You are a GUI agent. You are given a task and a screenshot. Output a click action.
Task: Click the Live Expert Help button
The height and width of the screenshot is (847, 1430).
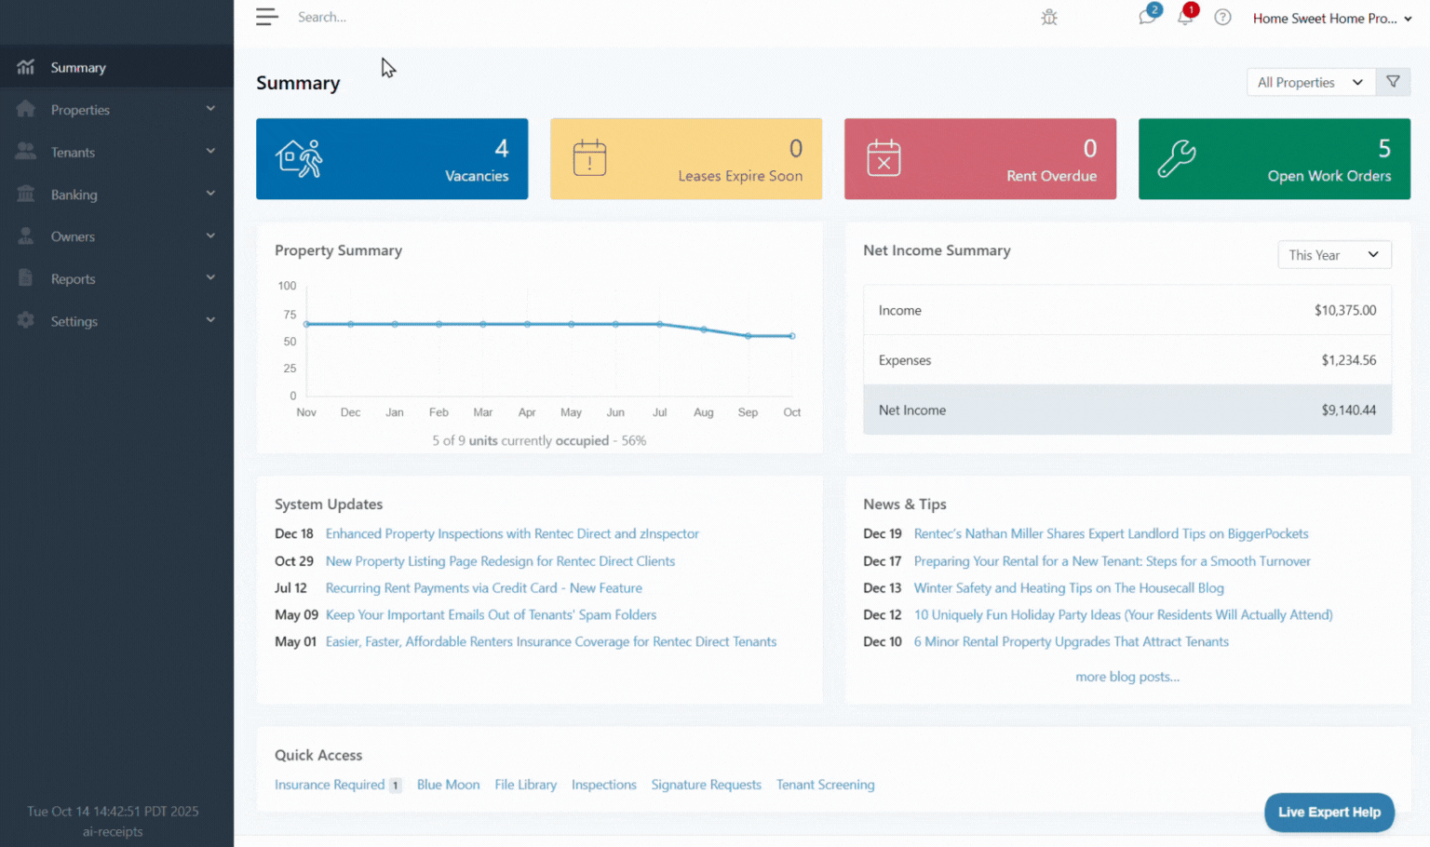[1329, 813]
